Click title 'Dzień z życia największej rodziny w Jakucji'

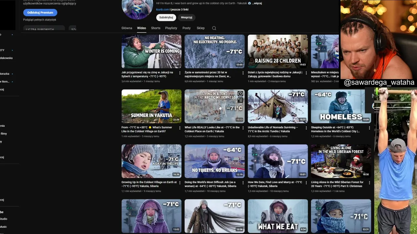[275, 74]
